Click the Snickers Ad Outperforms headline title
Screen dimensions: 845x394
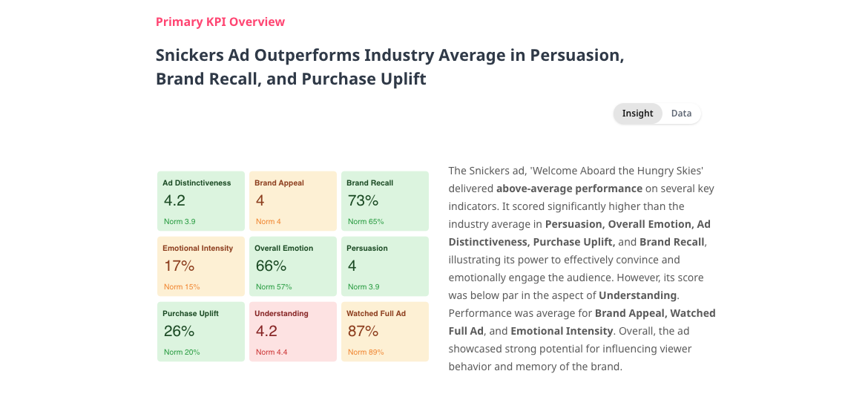pyautogui.click(x=390, y=67)
